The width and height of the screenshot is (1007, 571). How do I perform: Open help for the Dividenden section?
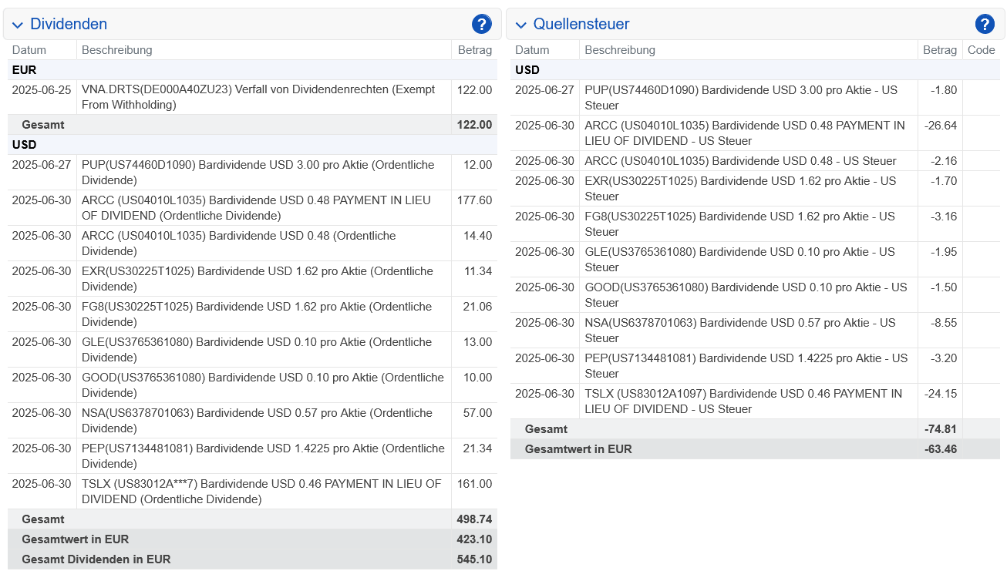(481, 25)
